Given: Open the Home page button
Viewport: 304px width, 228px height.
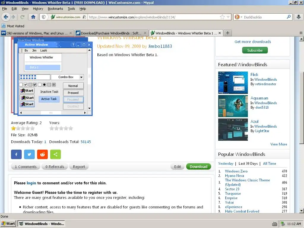Looking at the screenshot, I should 33,17.
